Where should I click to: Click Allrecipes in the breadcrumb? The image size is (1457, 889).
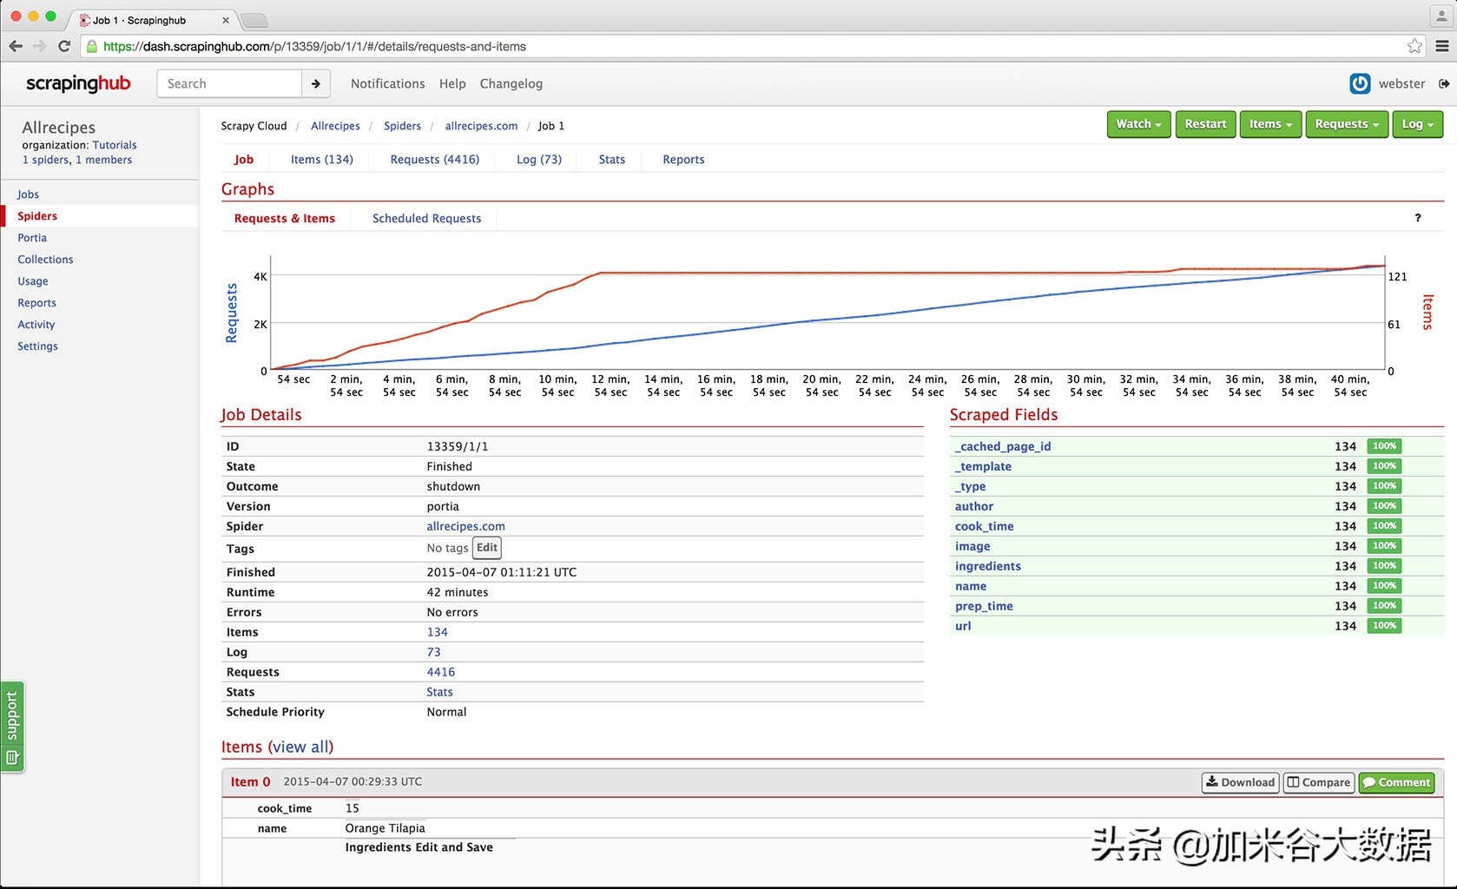tap(335, 126)
